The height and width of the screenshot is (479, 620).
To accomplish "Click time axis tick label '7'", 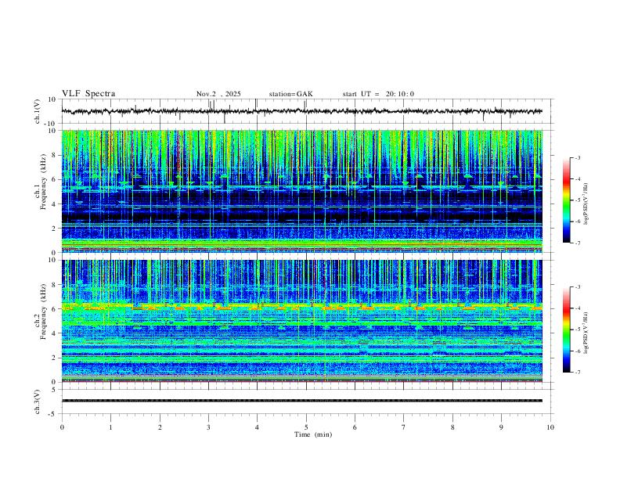I will [x=404, y=427].
